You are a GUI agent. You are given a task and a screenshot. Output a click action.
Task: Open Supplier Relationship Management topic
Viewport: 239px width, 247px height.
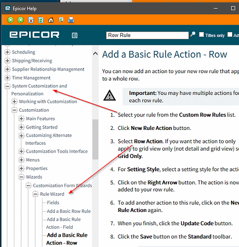coord(48,69)
